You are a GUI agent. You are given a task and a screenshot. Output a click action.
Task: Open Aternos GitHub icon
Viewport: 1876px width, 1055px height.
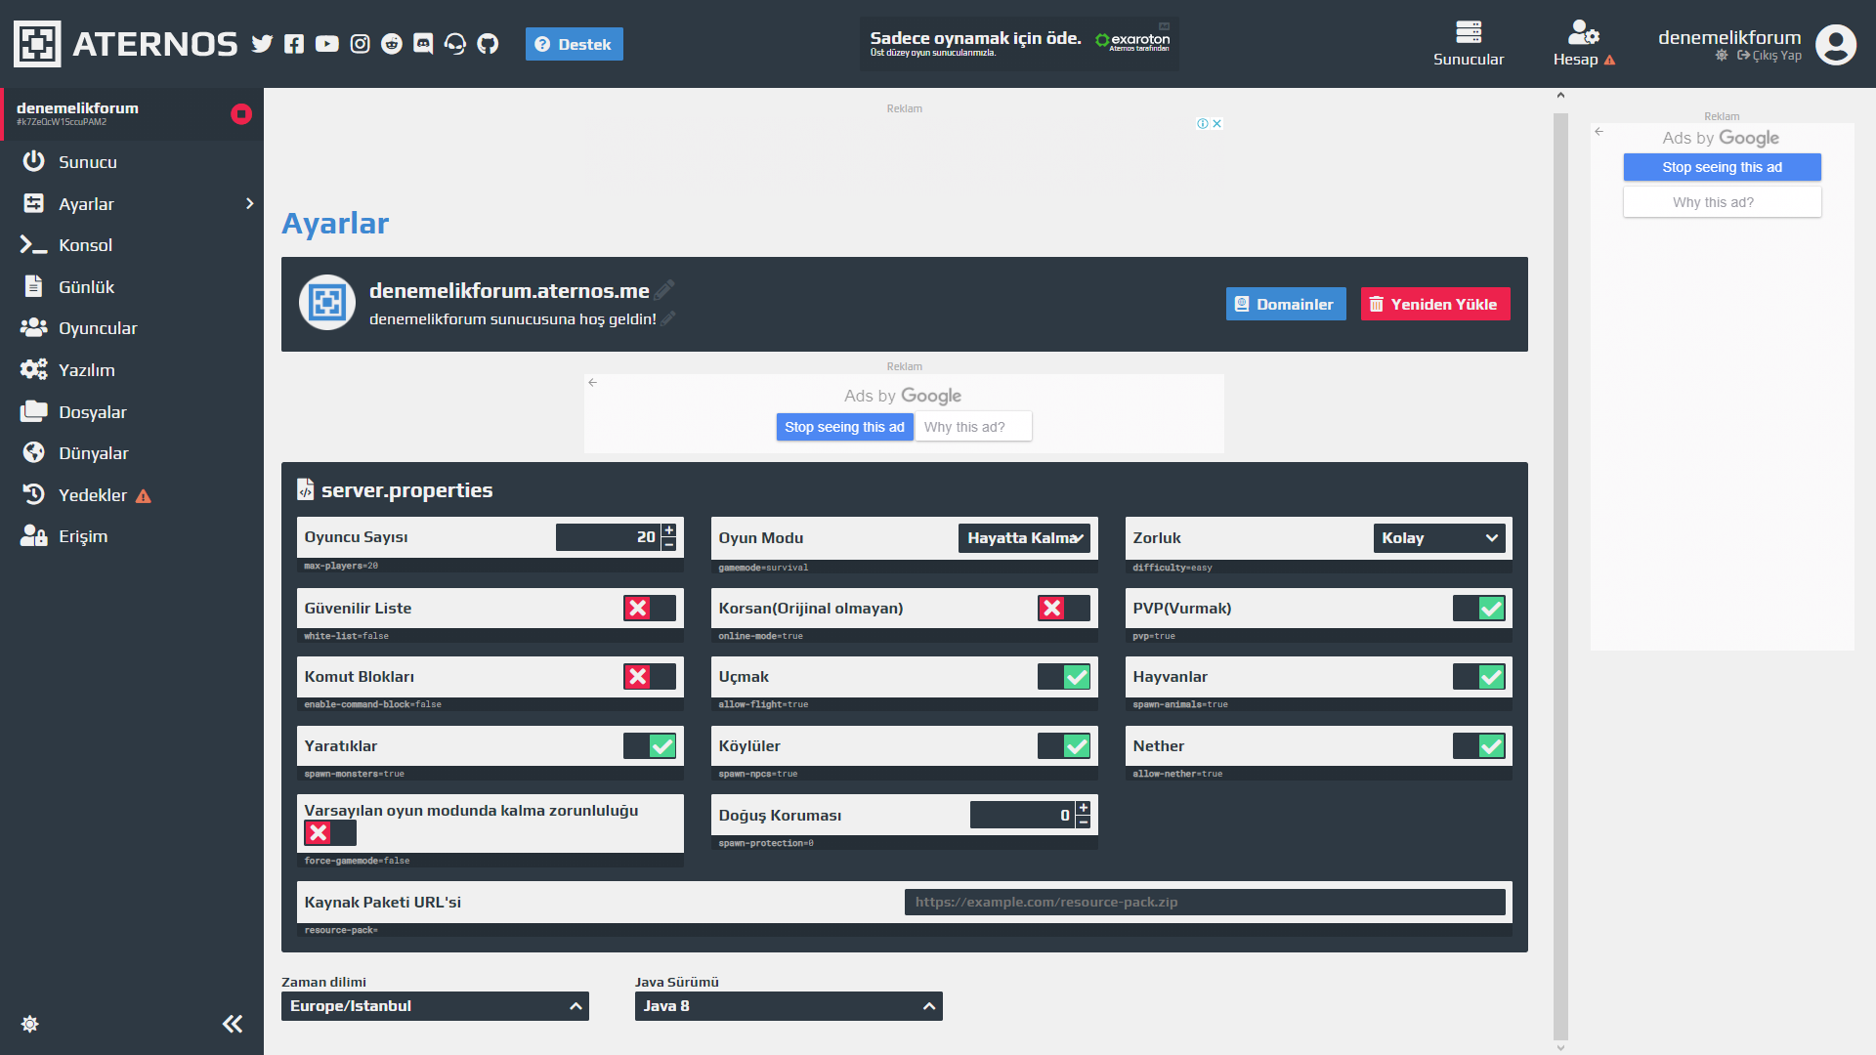coord(488,44)
